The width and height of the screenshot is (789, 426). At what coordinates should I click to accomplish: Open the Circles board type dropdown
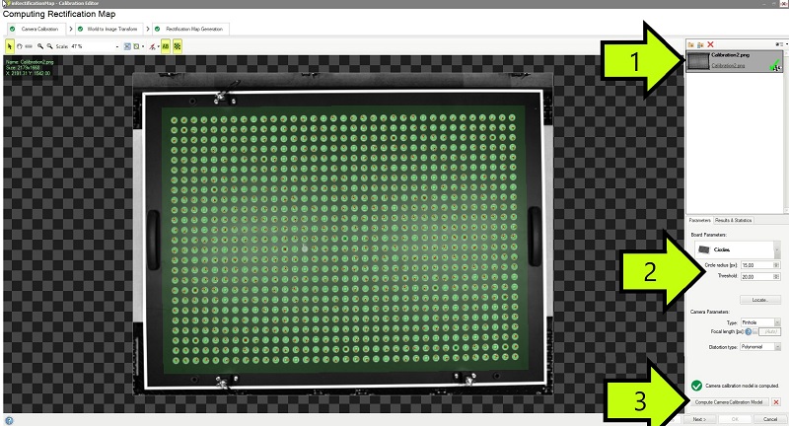click(x=738, y=249)
